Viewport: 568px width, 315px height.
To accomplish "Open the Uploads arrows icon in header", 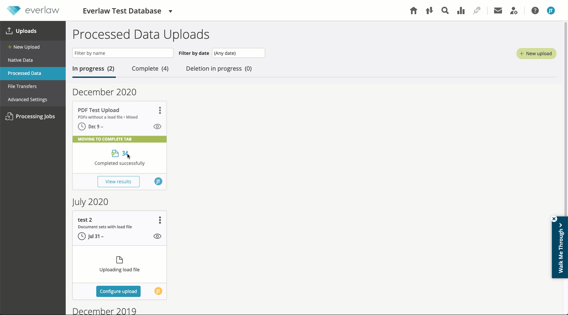I will (429, 11).
